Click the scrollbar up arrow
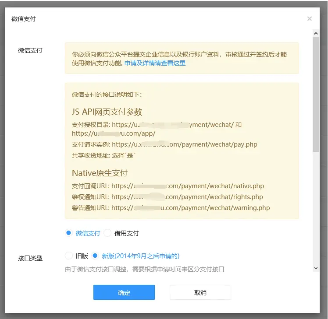 click(316, 33)
